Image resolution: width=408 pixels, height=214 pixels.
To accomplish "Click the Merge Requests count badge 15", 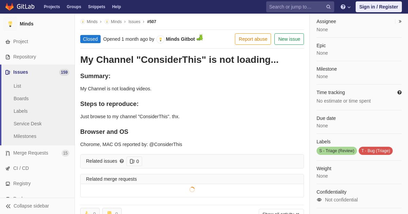I will 65,153.
